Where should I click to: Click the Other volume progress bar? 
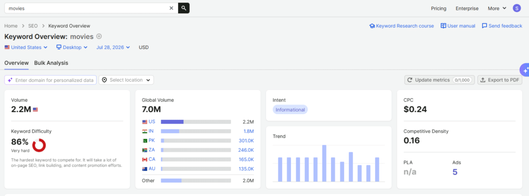196,181
